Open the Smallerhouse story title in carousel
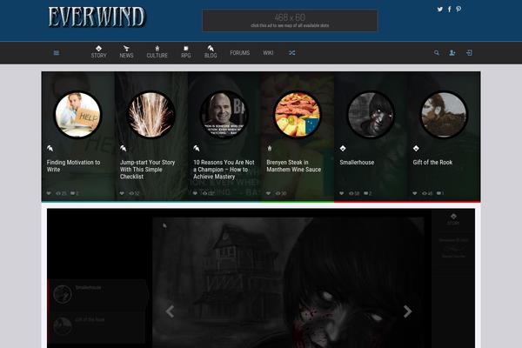The height and width of the screenshot is (348, 522). (x=357, y=163)
